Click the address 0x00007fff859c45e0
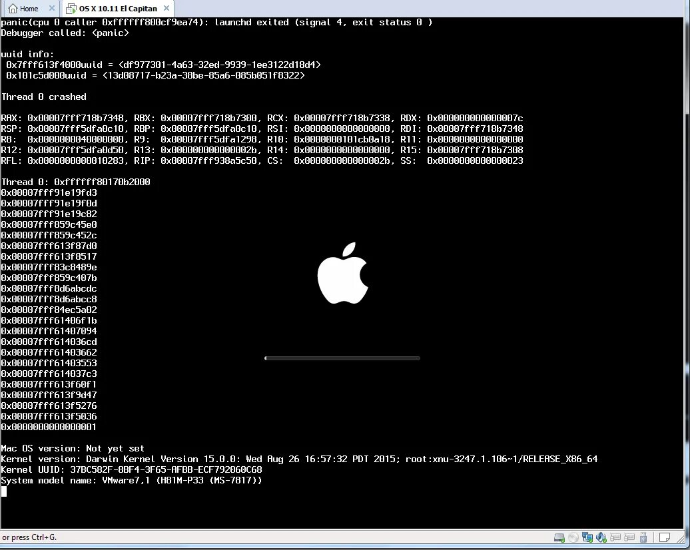690x550 pixels. (49, 224)
